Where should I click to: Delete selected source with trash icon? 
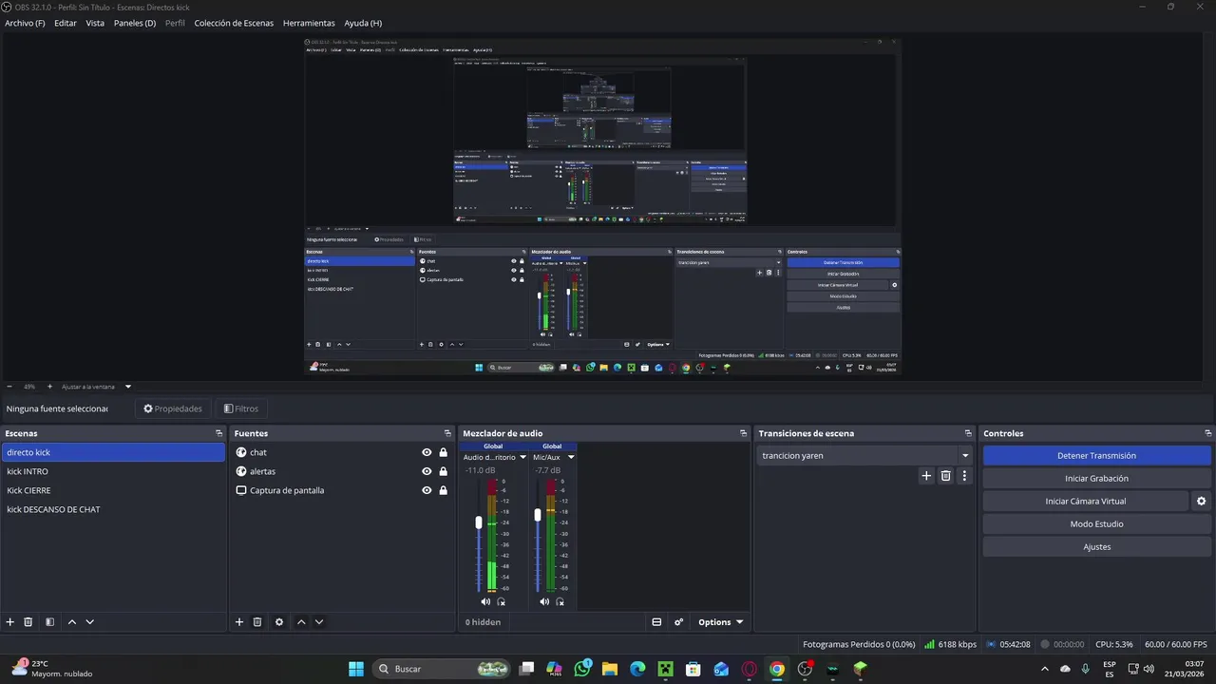tap(257, 622)
